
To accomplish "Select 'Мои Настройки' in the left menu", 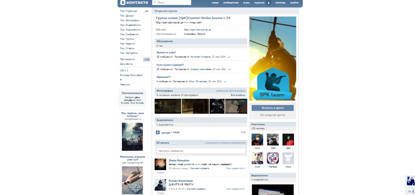I will click(x=130, y=53).
